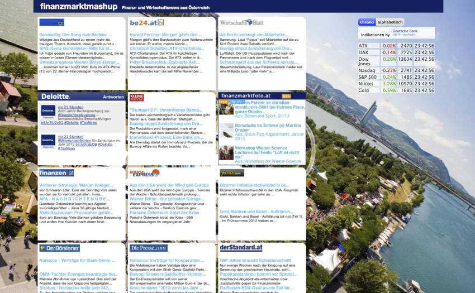Open 'Workshop Wiener Science' photo thumbnail

226,153
